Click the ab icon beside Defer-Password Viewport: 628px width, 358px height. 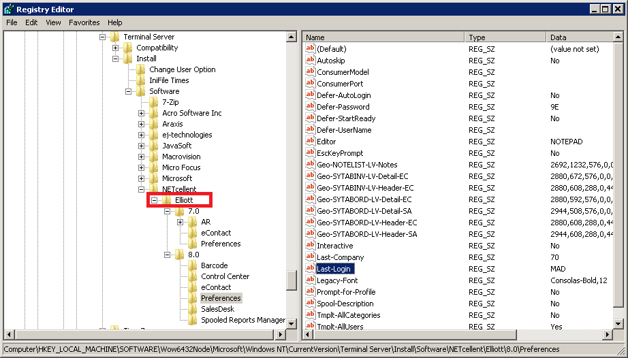click(310, 107)
